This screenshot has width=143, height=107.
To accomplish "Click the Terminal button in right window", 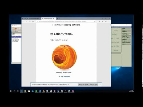I will pos(116,50).
